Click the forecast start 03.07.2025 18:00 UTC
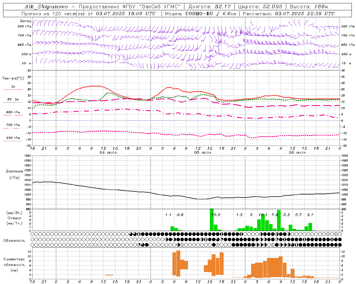The image size is (356, 284). pyautogui.click(x=126, y=14)
